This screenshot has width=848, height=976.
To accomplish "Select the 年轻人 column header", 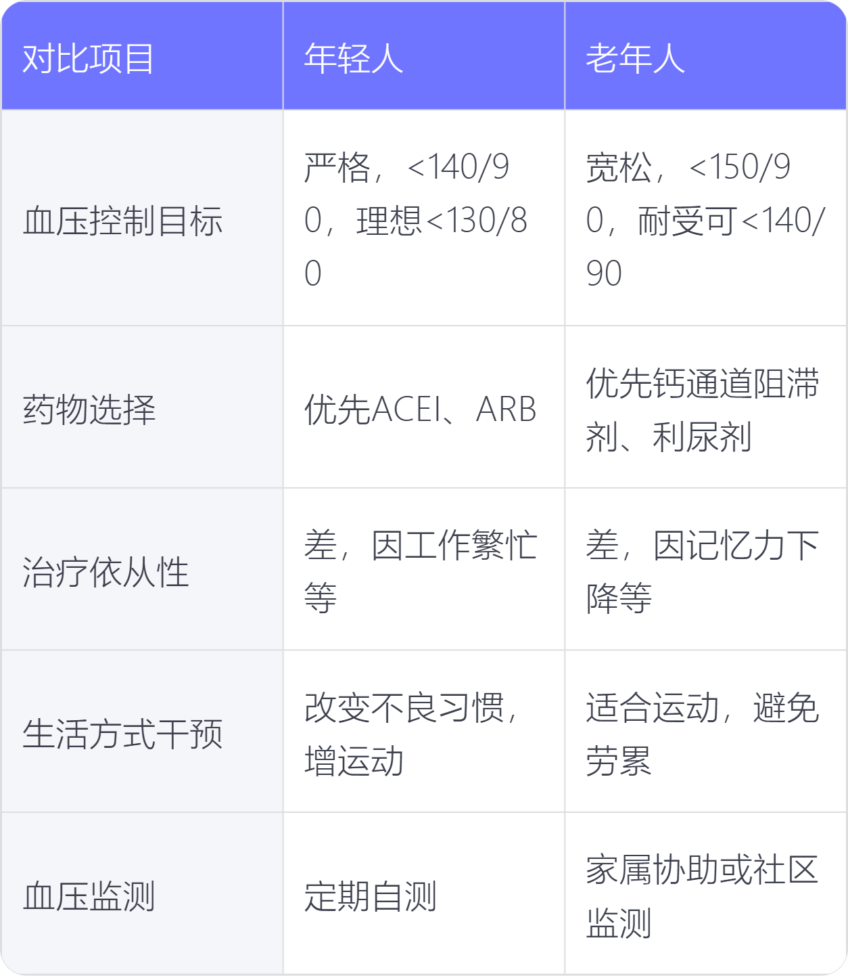I will pyautogui.click(x=424, y=56).
